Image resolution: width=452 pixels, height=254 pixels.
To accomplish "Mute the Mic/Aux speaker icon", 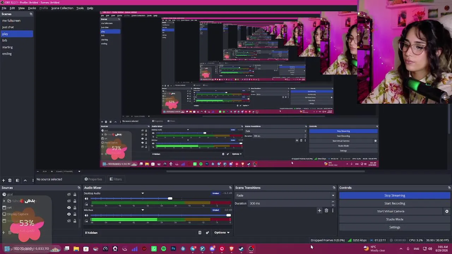I will click(86, 215).
